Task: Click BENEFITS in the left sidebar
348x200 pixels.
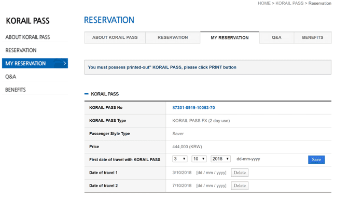Action: [x=16, y=90]
